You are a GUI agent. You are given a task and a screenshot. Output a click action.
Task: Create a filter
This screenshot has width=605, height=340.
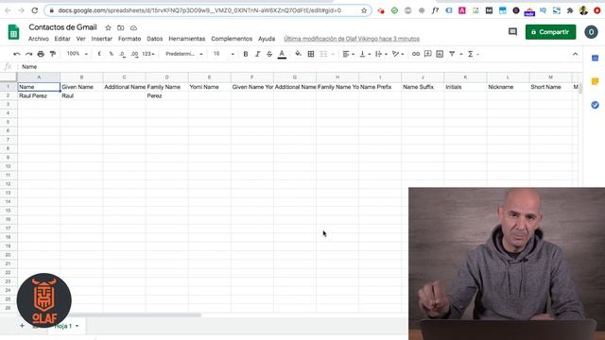click(x=452, y=54)
